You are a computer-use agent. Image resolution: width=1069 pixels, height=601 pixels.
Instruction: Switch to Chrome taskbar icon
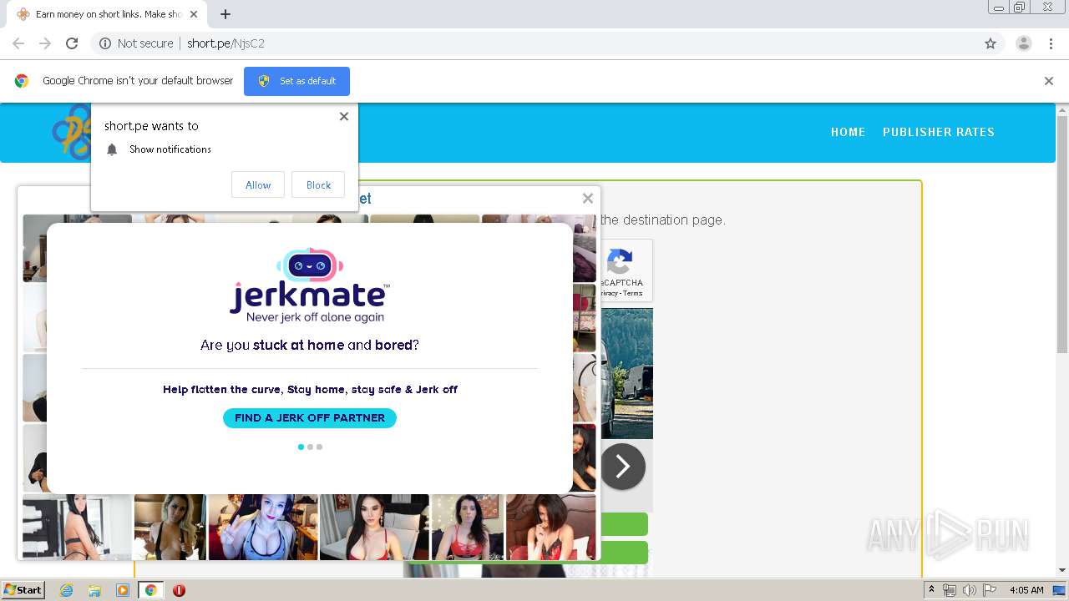coord(150,590)
